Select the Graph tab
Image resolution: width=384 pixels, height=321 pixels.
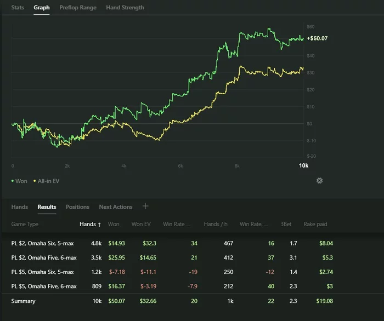42,8
